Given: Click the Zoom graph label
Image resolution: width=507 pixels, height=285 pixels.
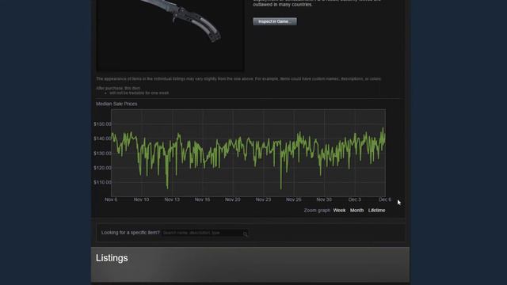Looking at the screenshot, I should pos(317,211).
